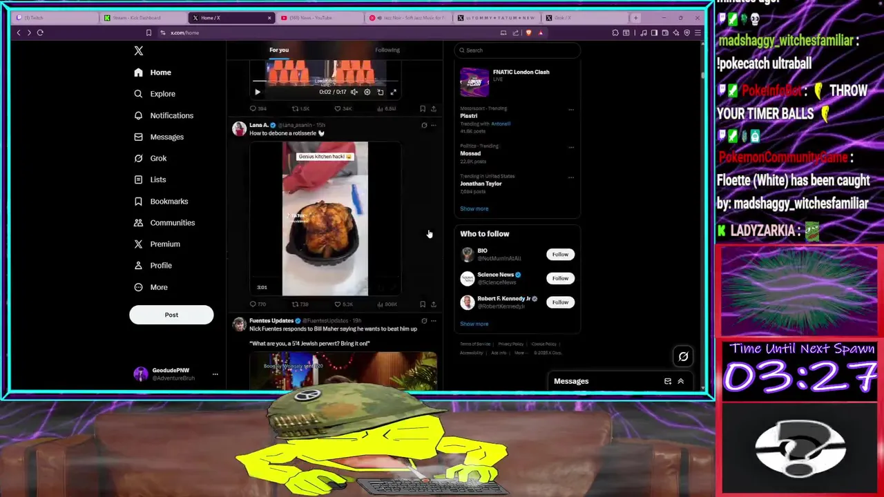Open Lana A. profile avatar
Image resolution: width=884 pixels, height=497 pixels.
point(239,129)
